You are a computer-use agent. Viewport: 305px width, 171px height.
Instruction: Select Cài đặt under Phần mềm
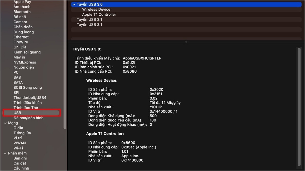[x=20, y=163]
